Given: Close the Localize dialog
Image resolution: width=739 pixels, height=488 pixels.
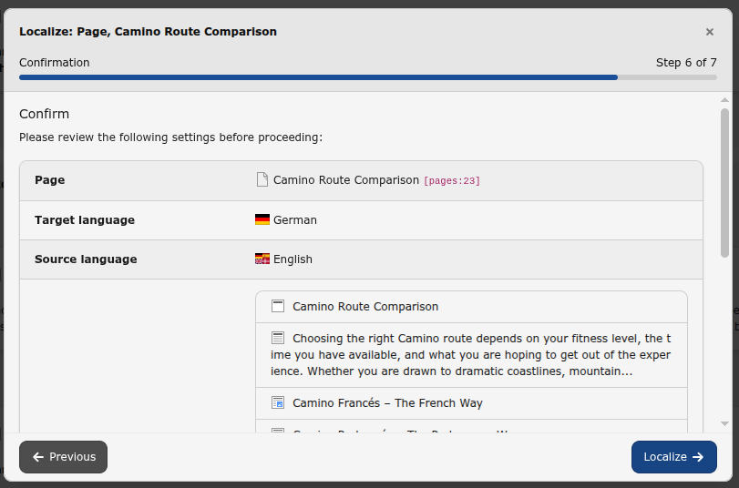Looking at the screenshot, I should click(x=709, y=32).
